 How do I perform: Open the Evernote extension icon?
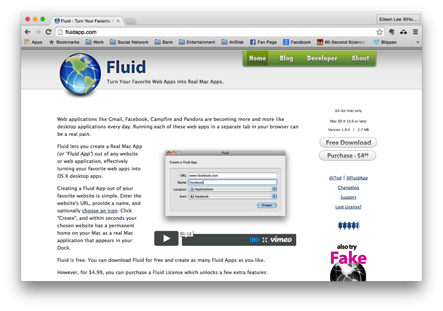(392, 32)
